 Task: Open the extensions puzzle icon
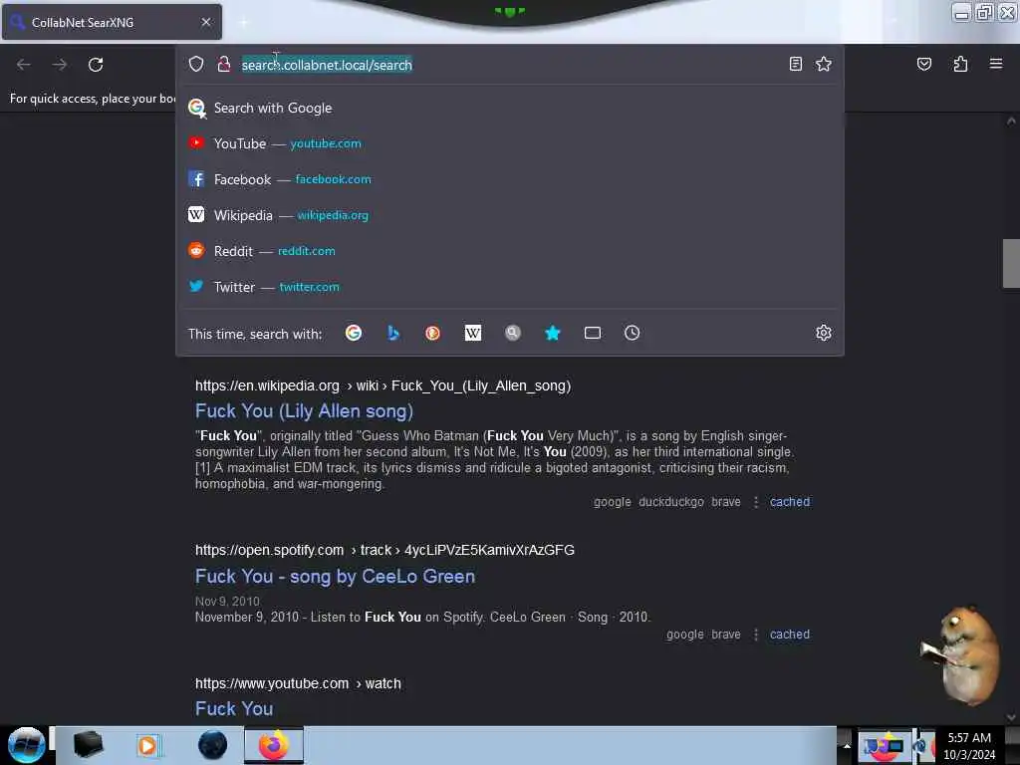(960, 64)
